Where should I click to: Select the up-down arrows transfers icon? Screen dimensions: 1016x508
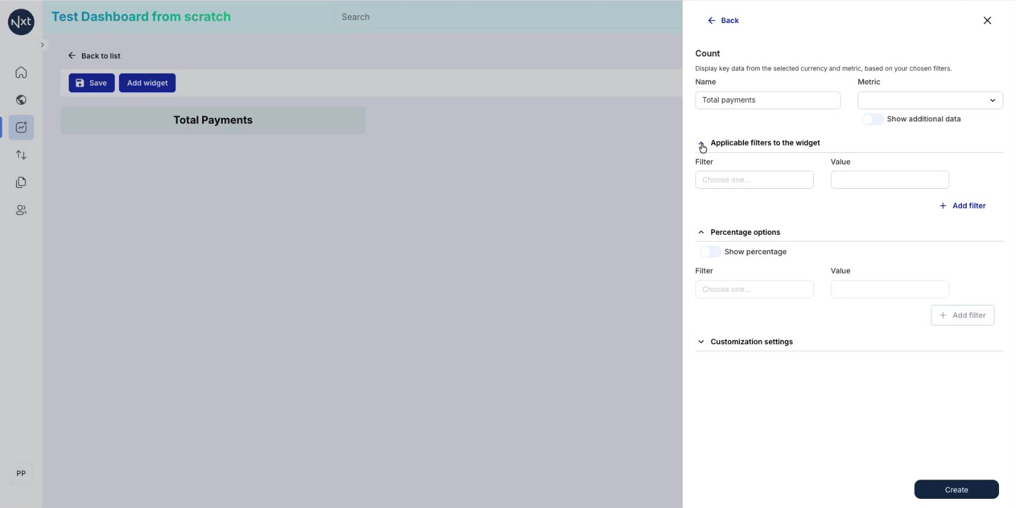pyautogui.click(x=21, y=155)
